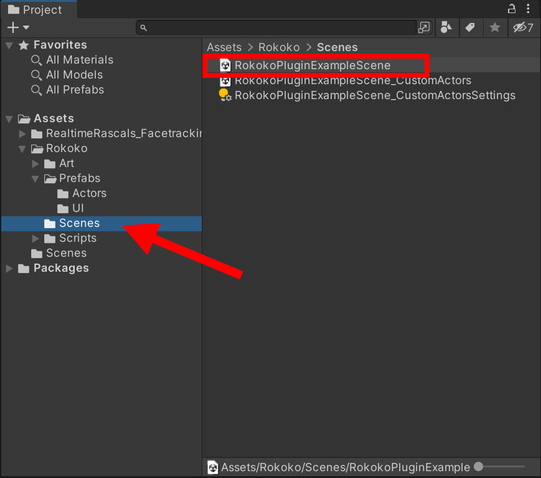Expand the Scripts folder arrow
541x478 pixels.
point(35,238)
